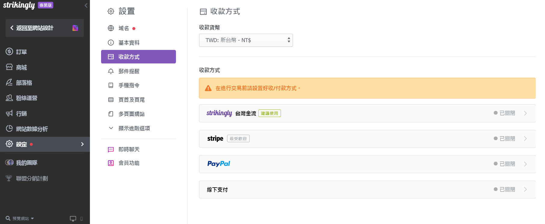
Task: Open the 商城 store icon
Action: click(9, 67)
